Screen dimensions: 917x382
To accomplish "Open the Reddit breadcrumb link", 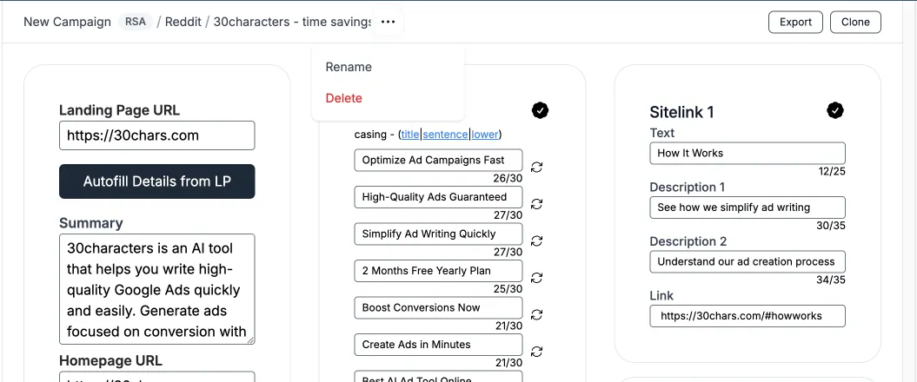I will pos(183,23).
